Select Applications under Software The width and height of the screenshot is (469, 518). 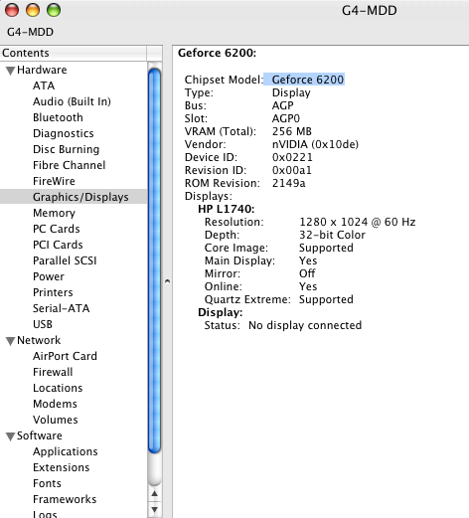(66, 451)
